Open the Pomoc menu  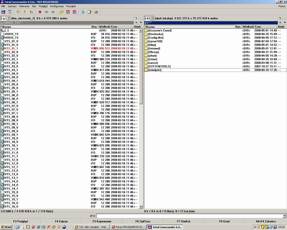(282, 6)
